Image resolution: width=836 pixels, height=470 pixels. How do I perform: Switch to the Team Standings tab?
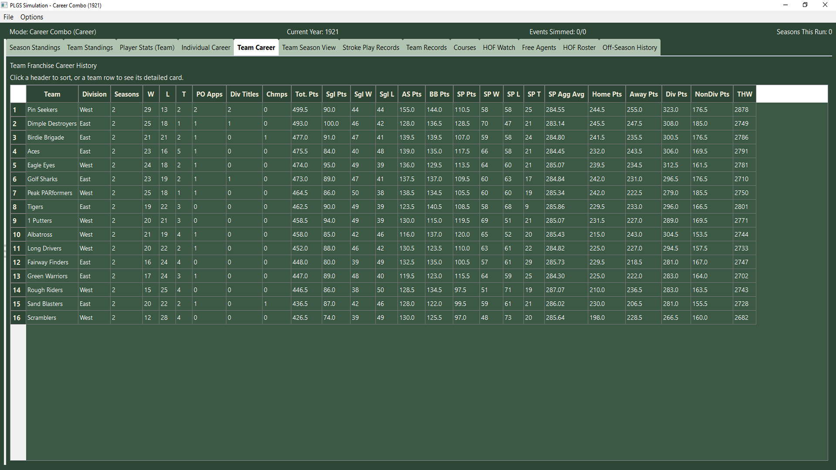tap(90, 47)
